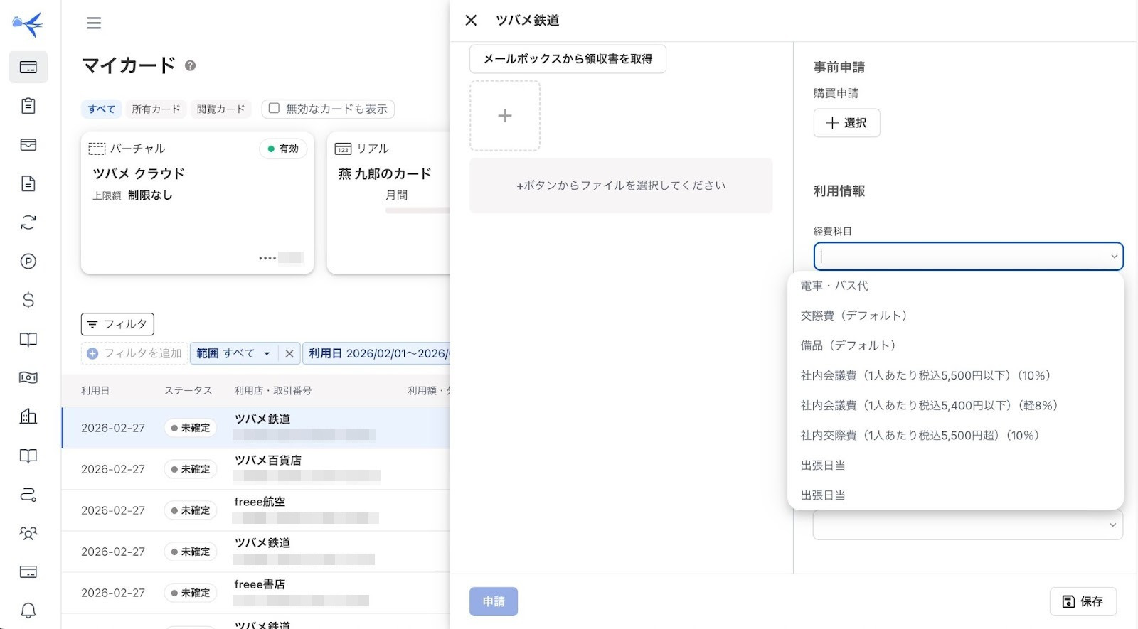Open the 燕 九郎のカード real card
Screen dimensions: 1138x629
[x=388, y=203]
